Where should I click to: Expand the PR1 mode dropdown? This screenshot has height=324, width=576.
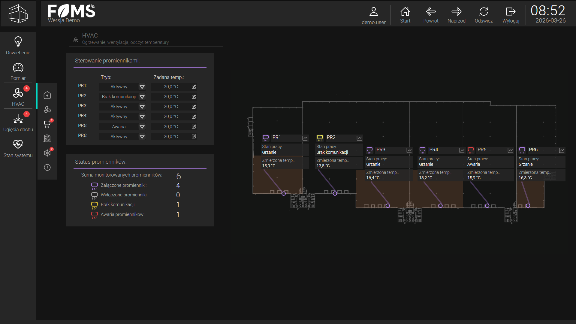tap(142, 87)
